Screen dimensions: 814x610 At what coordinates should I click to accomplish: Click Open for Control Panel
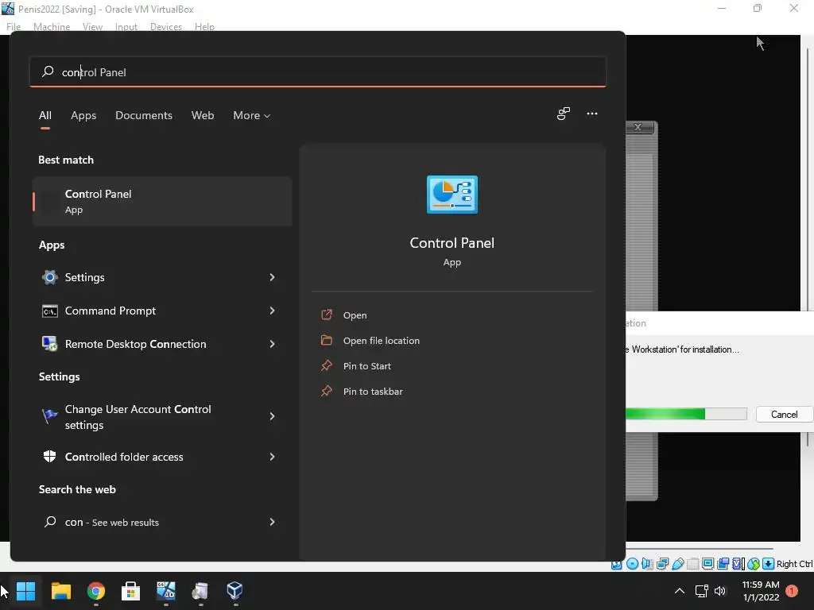click(x=355, y=315)
